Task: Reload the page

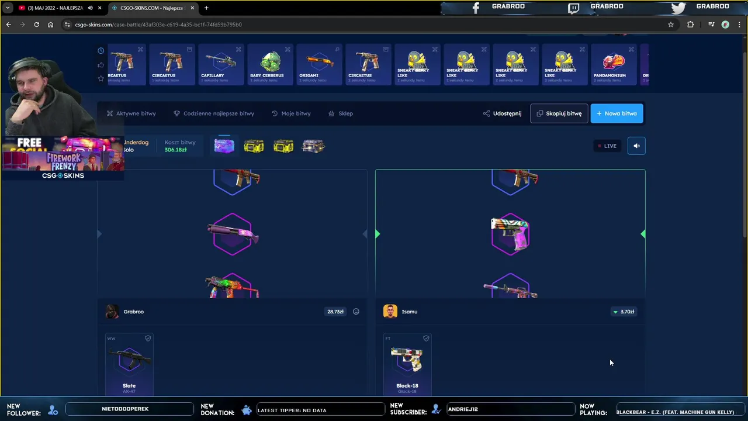Action: 36,25
